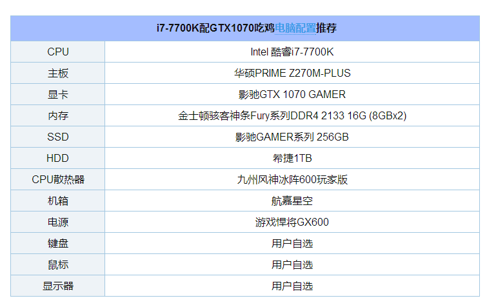This screenshot has width=487, height=305.
Task: Click the 机箱 label cell
Action: pyautogui.click(x=58, y=201)
